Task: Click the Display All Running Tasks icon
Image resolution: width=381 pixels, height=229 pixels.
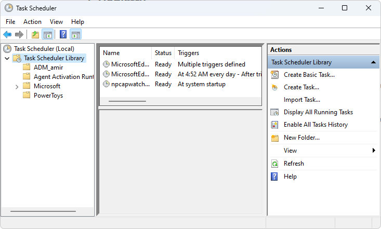Action: point(274,112)
